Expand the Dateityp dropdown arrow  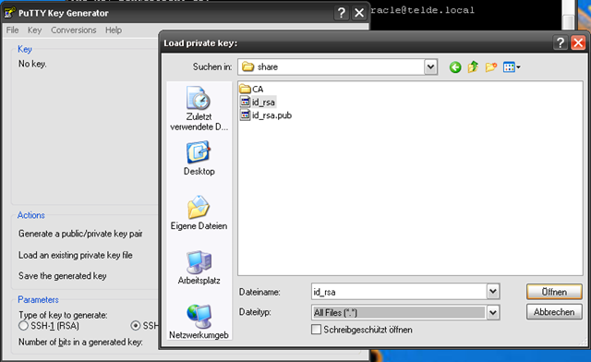[492, 312]
